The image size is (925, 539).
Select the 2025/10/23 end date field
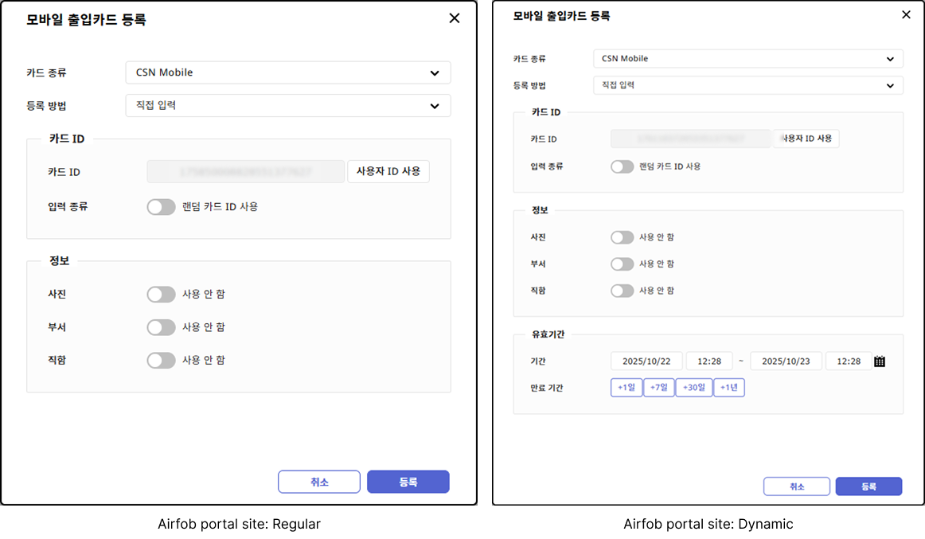[786, 361]
